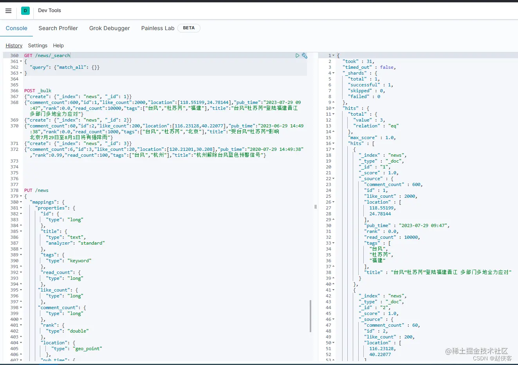Open the Grok Debugger tab
The height and width of the screenshot is (365, 518).
pos(110,28)
